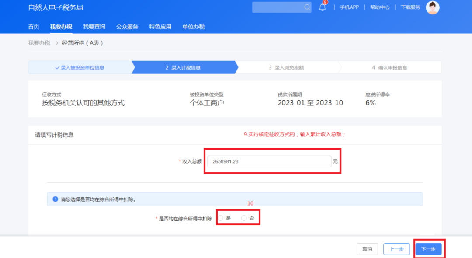472x258 pixels.
Task: Open the 单位办税 tab
Action: (193, 27)
